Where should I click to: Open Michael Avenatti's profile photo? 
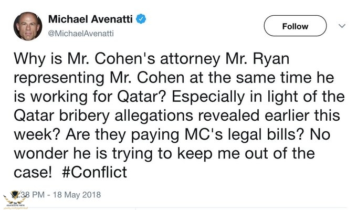(x=25, y=26)
